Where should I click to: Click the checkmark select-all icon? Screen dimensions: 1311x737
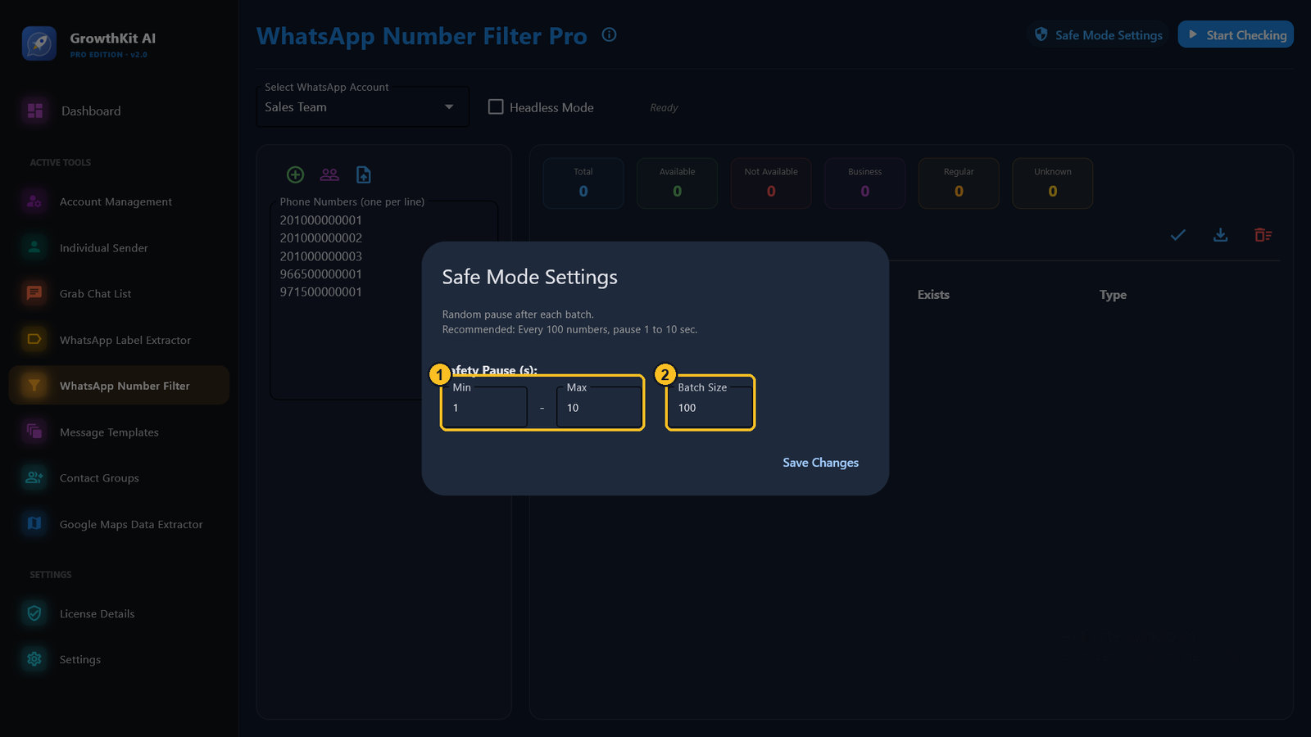tap(1178, 235)
